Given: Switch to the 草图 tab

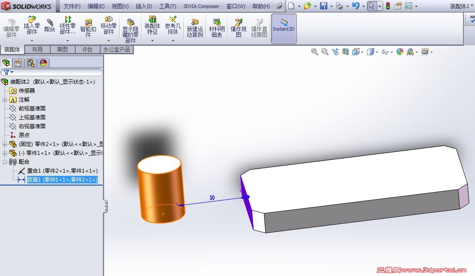Looking at the screenshot, I should pyautogui.click(x=62, y=49).
